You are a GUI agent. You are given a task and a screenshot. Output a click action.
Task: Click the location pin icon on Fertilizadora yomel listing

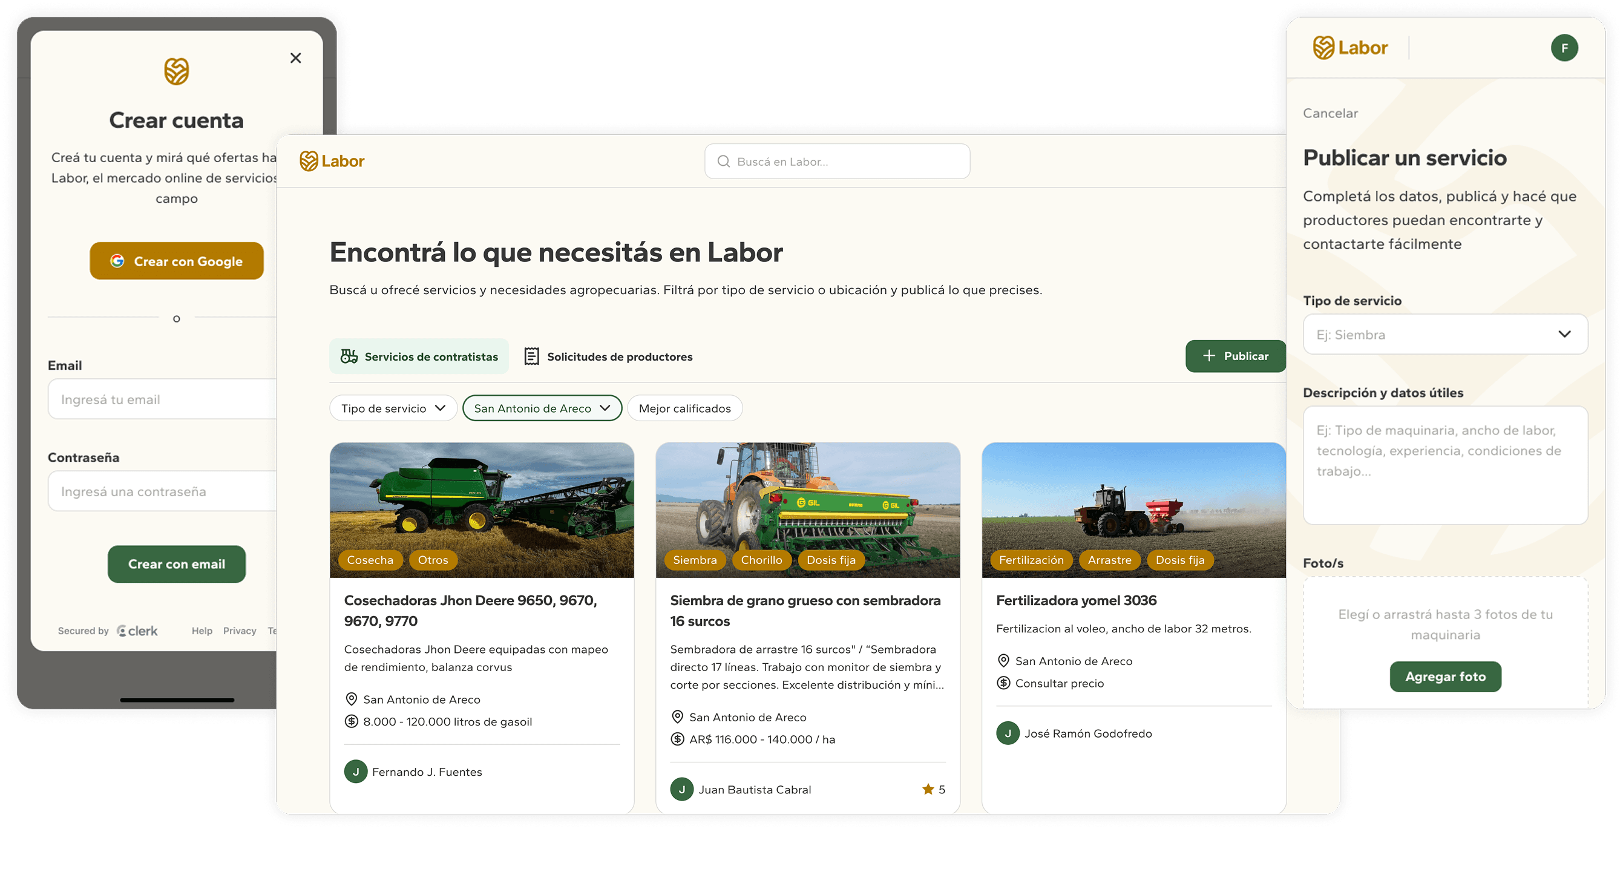(1005, 660)
